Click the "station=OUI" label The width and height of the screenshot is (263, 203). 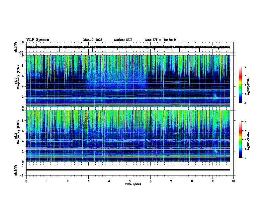(x=123, y=40)
